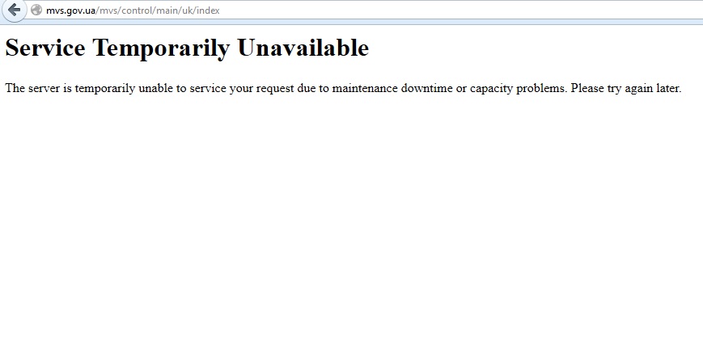This screenshot has width=703, height=340.
Task: Click the word "index" in the URL
Action: tap(208, 10)
